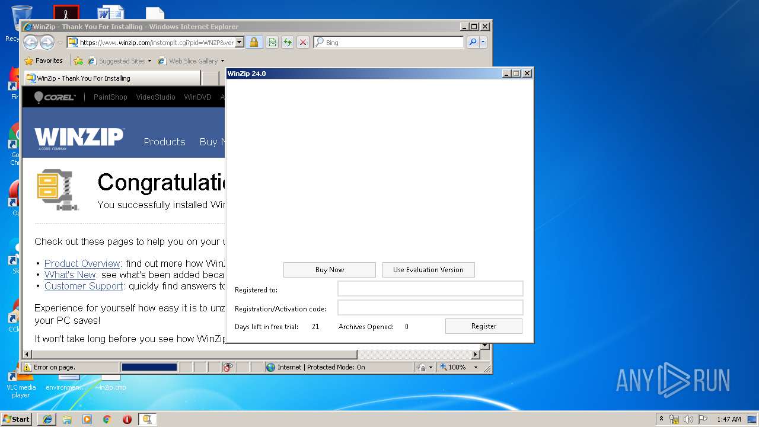Click the Corel logo on page
759x427 pixels.
(55, 97)
